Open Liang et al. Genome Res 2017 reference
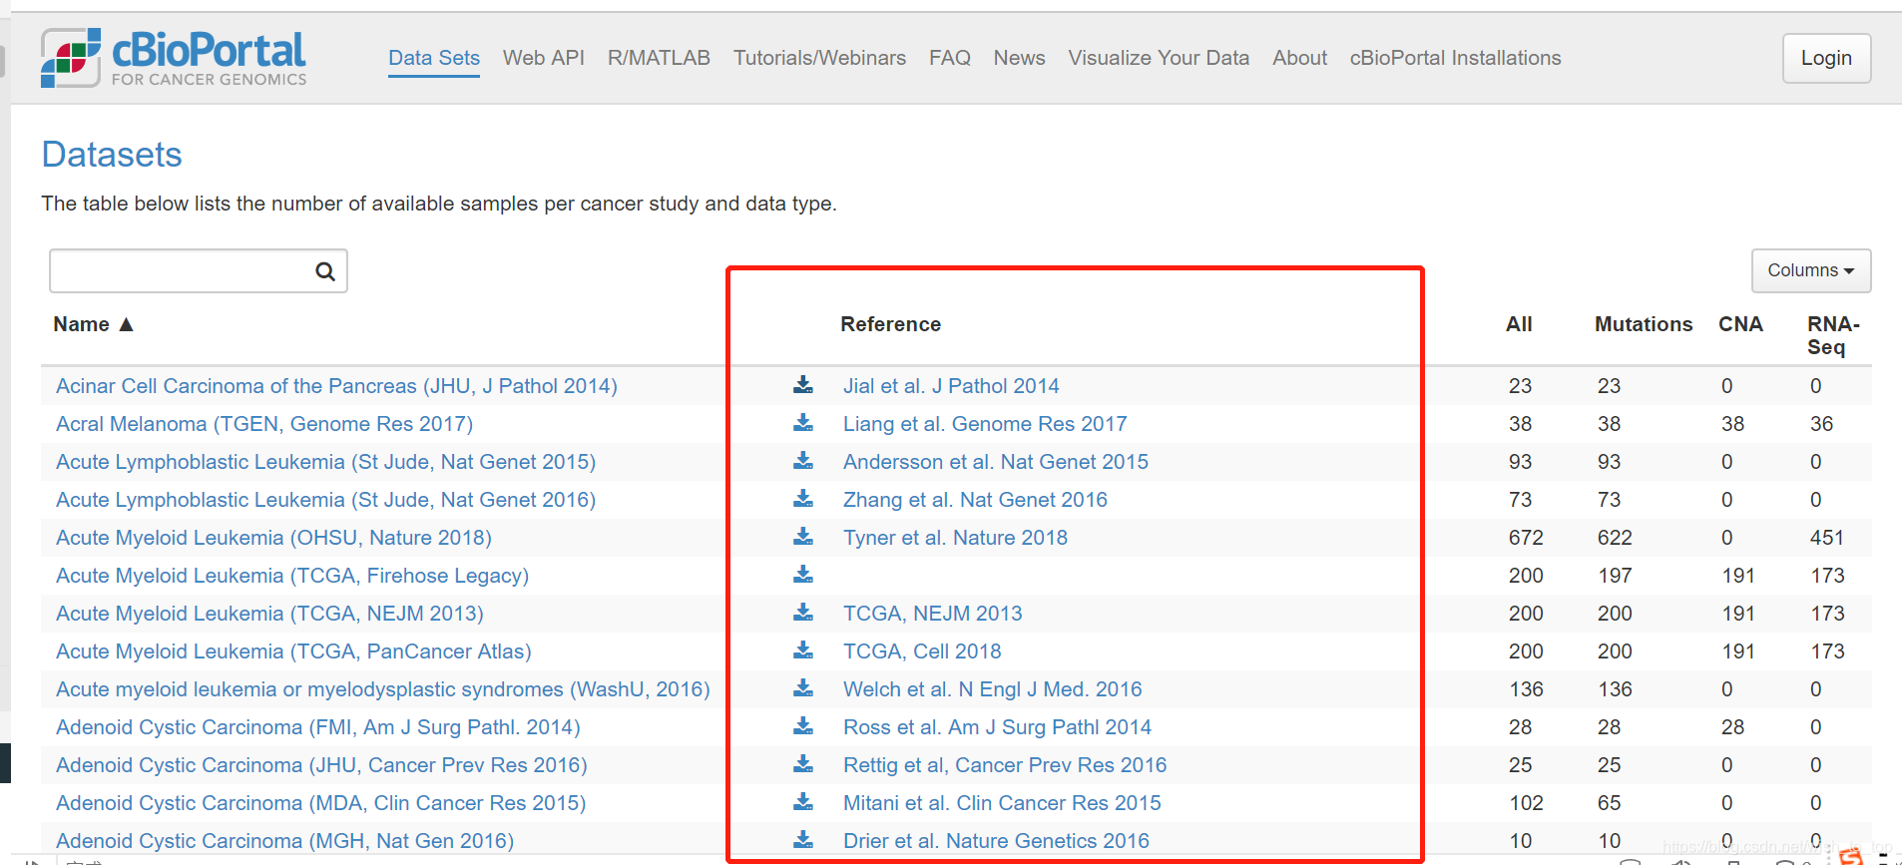The width and height of the screenshot is (1902, 865). pyautogui.click(x=985, y=424)
